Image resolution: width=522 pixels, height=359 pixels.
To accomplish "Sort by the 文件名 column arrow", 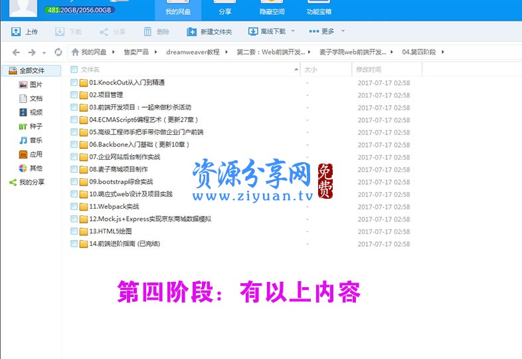I will (x=296, y=69).
